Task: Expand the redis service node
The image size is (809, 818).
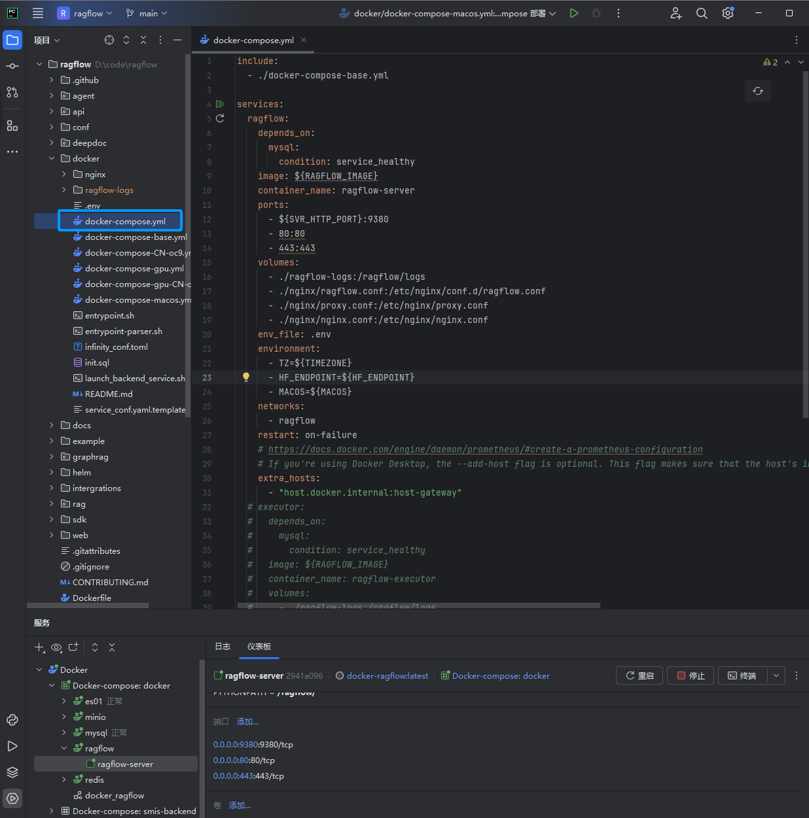Action: click(x=64, y=779)
